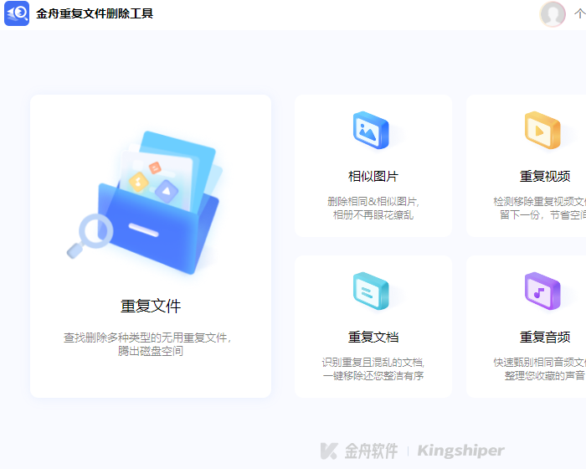
Task: Select the orange duplicate video icon
Action: tap(542, 130)
